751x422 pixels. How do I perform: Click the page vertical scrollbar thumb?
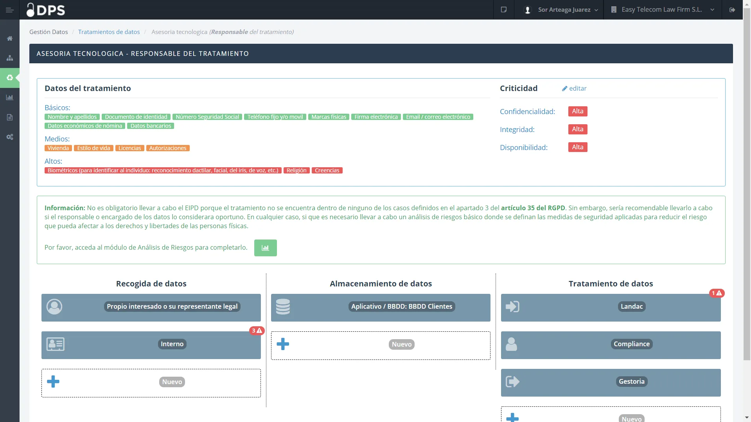747,184
